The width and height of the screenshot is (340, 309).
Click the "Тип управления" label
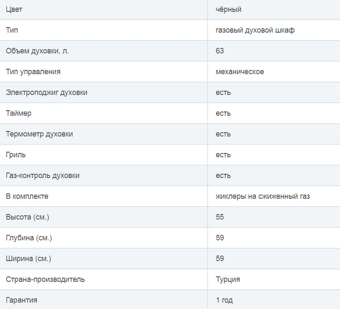click(33, 72)
